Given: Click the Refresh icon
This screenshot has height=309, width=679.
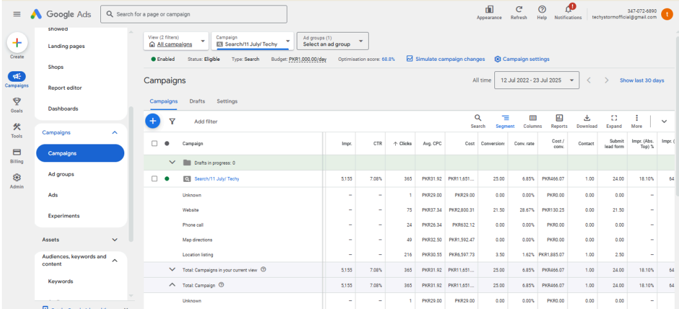Looking at the screenshot, I should coord(519,9).
